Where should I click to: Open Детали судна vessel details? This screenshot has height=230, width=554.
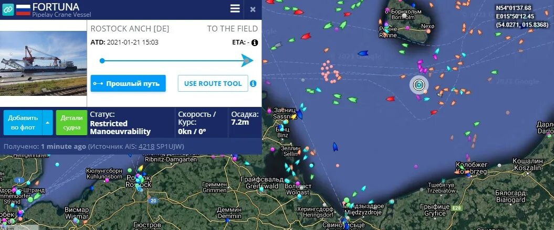(x=71, y=123)
